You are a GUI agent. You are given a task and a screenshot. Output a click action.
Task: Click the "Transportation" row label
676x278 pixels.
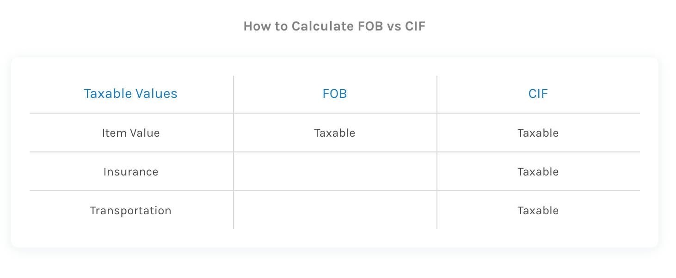point(131,211)
